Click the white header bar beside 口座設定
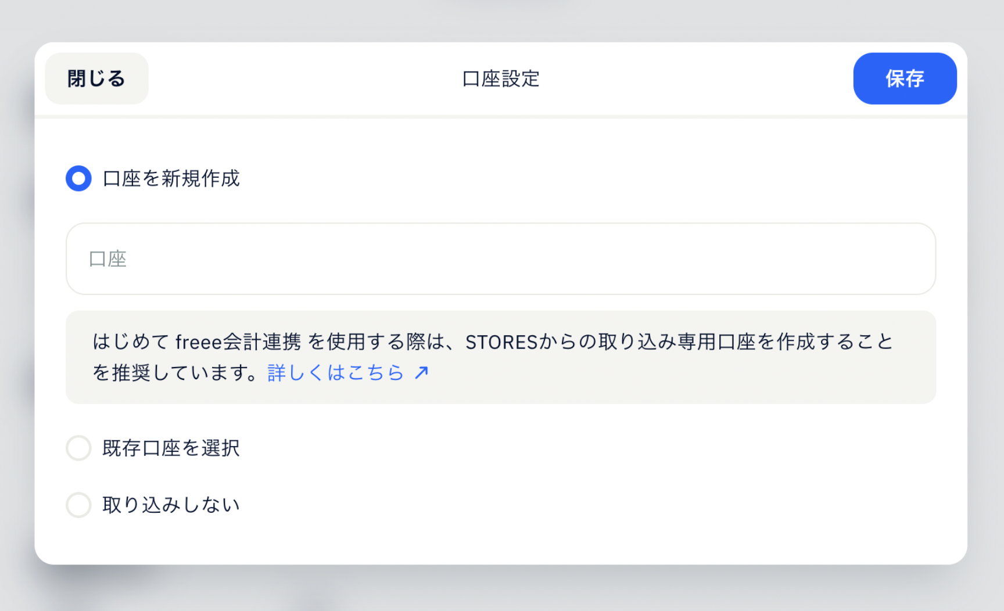Screen dimensions: 1004x611 [x=697, y=78]
